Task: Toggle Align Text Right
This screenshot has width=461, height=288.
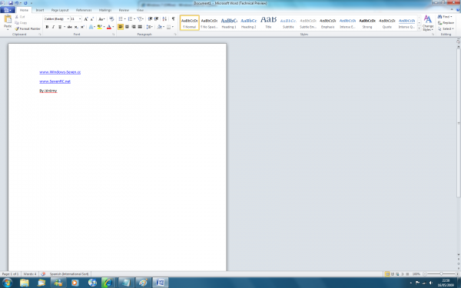Action: coord(134,27)
